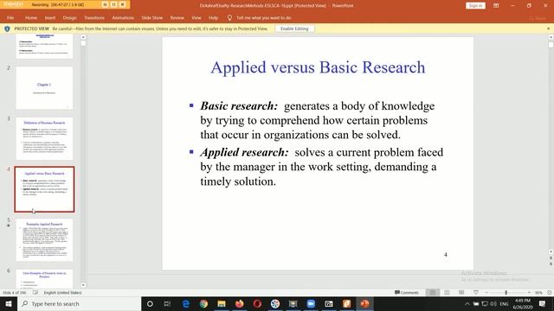
Task: Open the Slide Show ribbon tab
Action: tap(152, 17)
